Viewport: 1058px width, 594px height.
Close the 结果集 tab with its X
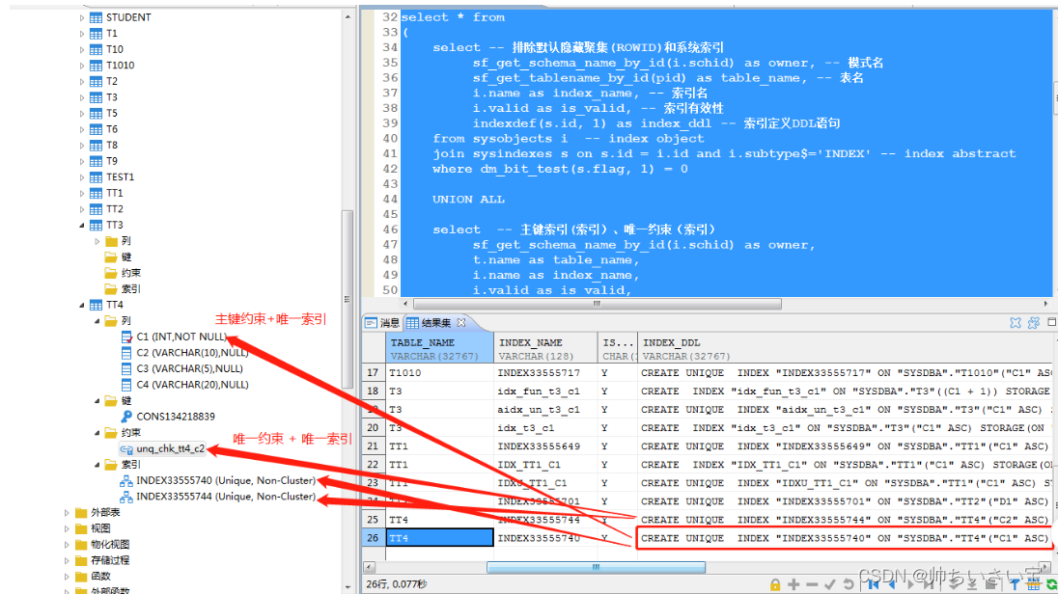coord(461,322)
